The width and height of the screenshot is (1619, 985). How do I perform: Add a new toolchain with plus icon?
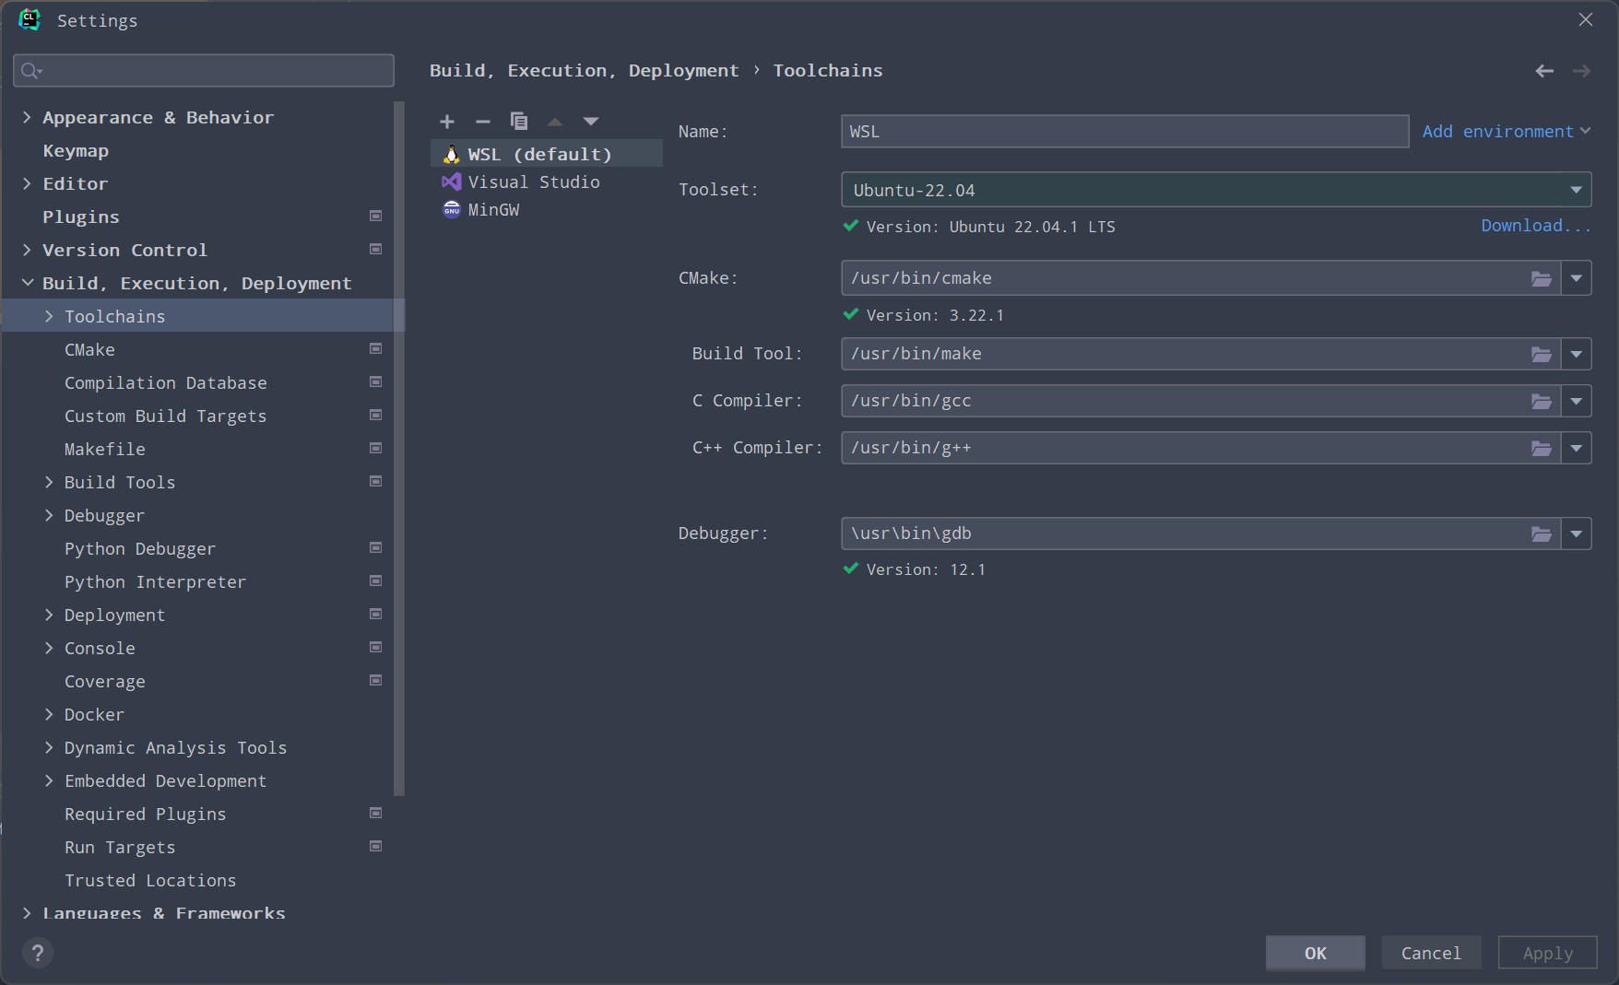(x=447, y=122)
